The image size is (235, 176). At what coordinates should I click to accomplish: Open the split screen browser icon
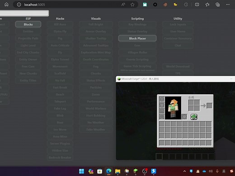click(x=197, y=5)
